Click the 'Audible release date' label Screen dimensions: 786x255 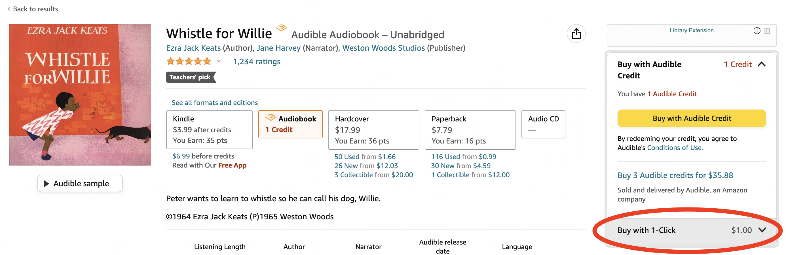tap(442, 247)
